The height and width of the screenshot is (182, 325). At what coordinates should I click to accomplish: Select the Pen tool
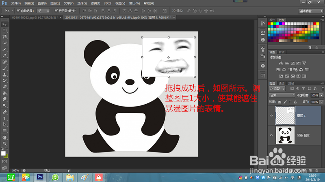(4, 112)
